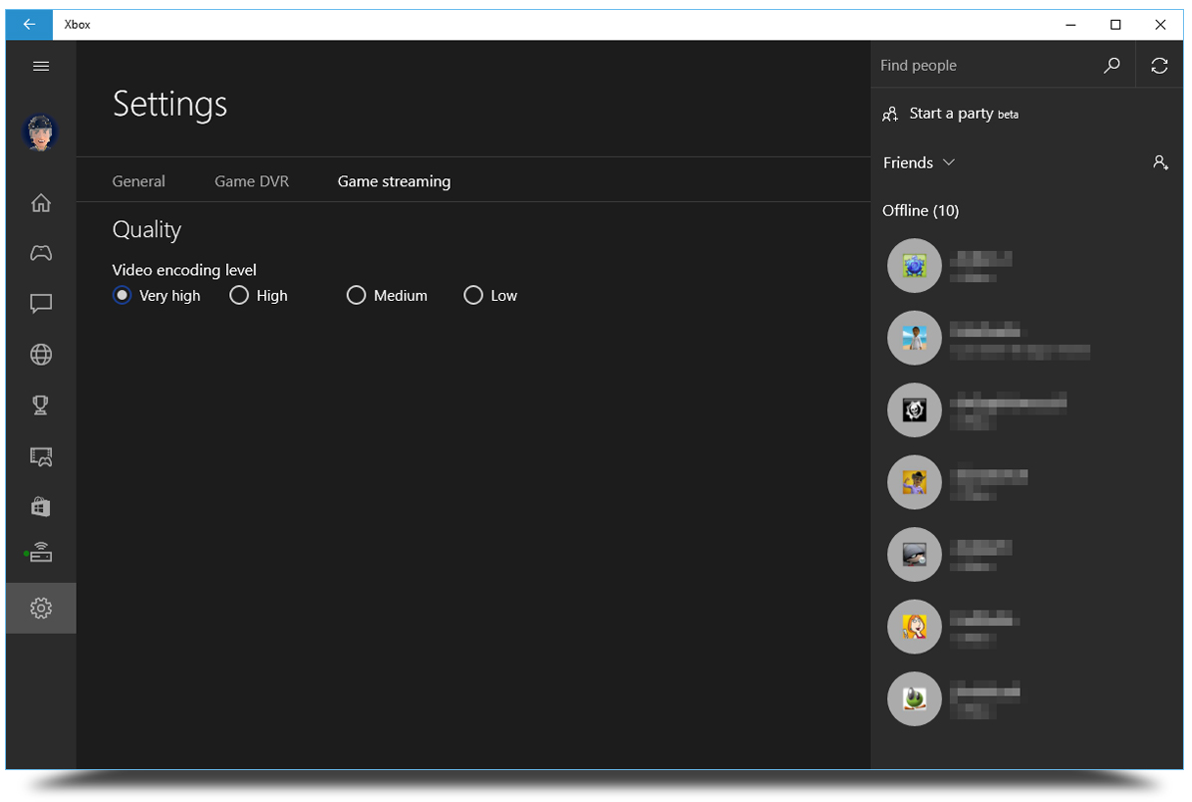The image size is (1192, 802).
Task: Select Medium encoding level
Action: click(x=356, y=296)
